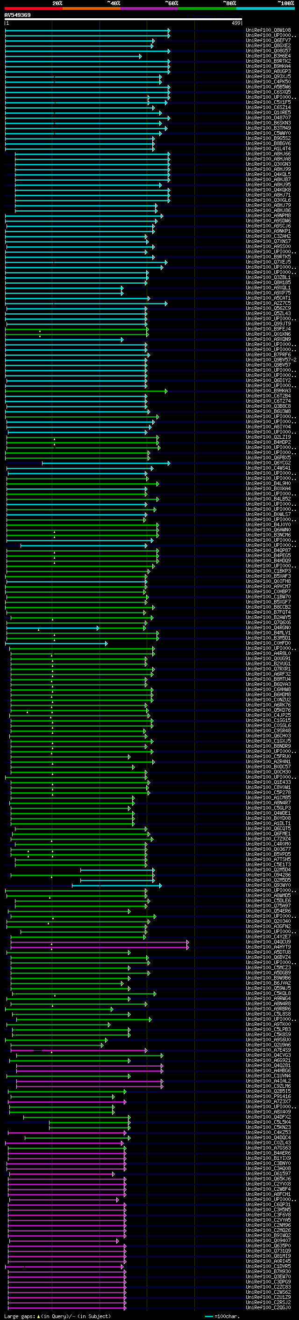Open hit UniRef100_Q8W108
Image resolution: width=299 pixels, height=1320 pixels.
pyautogui.click(x=268, y=30)
